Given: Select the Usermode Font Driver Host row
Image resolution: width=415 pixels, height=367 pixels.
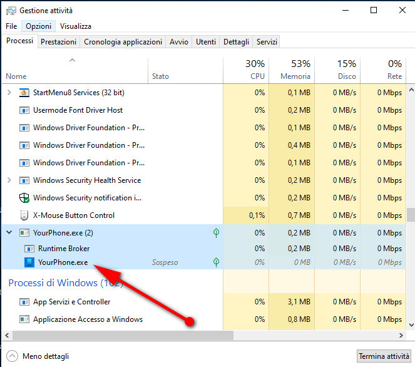Looking at the screenshot, I should pos(204,110).
